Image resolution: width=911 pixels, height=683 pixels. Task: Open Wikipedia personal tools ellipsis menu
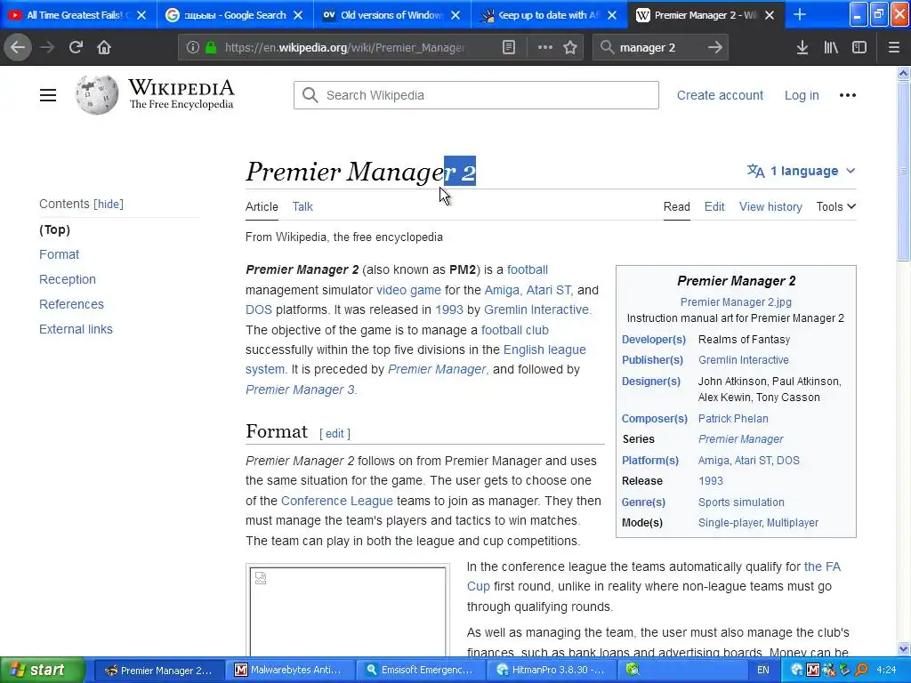pyautogui.click(x=848, y=95)
